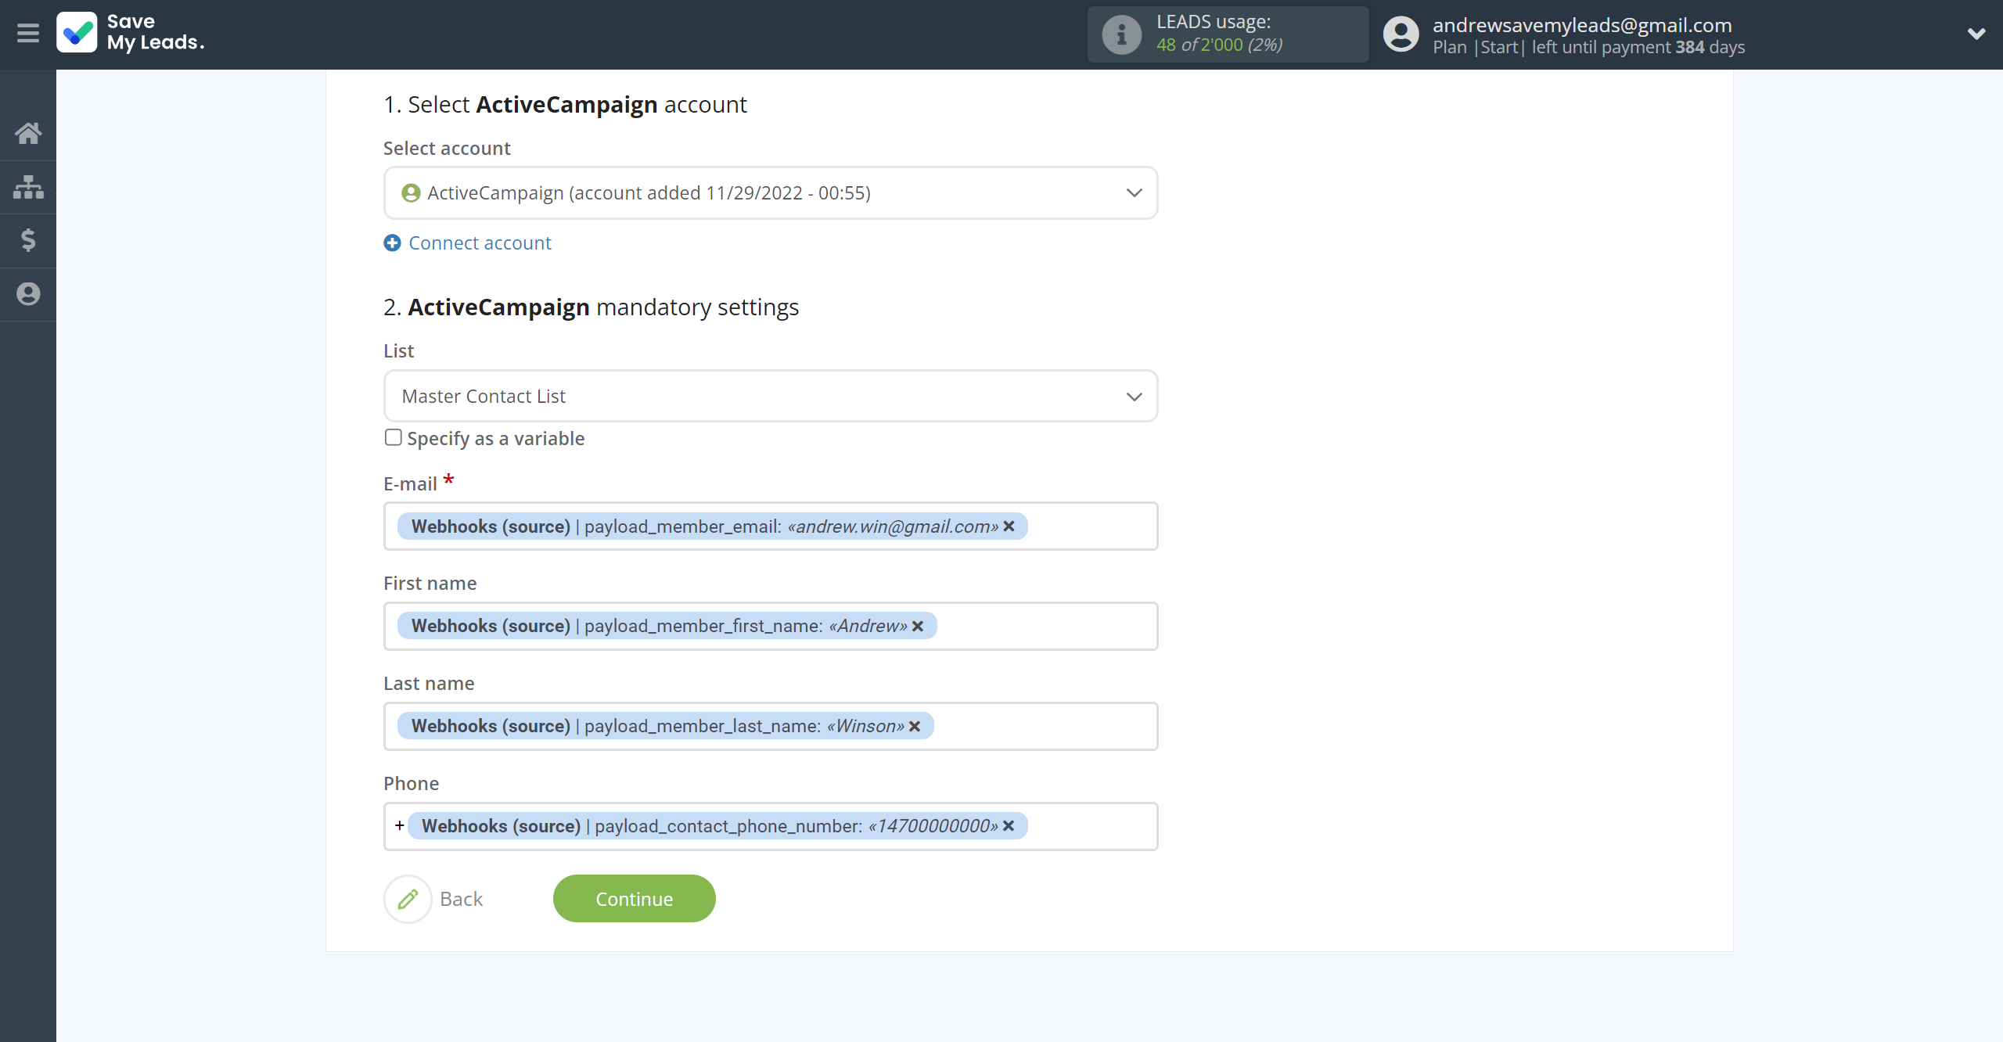Select the payload_member_email variable tag

click(x=712, y=526)
